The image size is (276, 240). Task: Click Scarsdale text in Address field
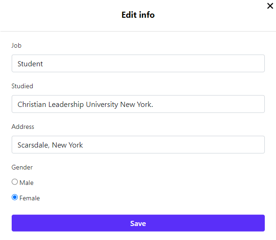33,145
